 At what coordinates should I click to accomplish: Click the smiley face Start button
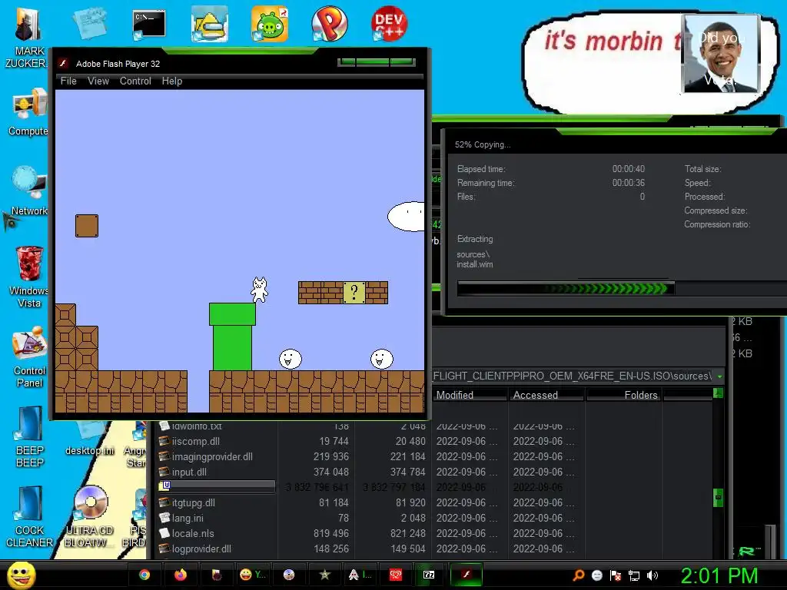[21, 575]
